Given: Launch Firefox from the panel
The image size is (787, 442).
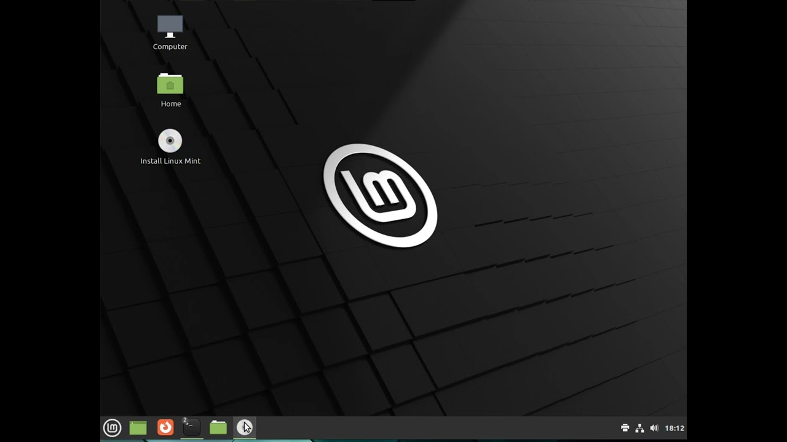Looking at the screenshot, I should (165, 427).
